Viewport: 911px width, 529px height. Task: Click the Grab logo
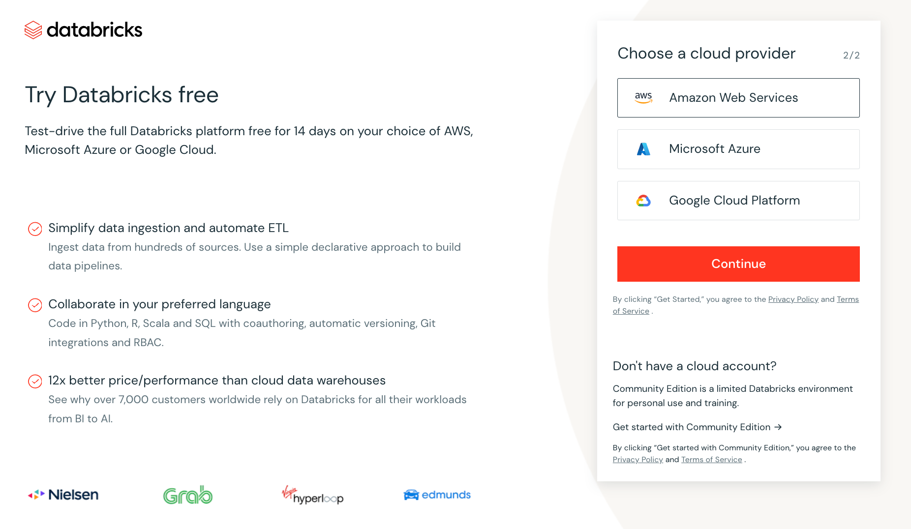[x=188, y=495]
